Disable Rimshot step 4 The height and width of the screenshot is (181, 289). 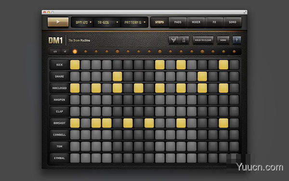pyautogui.click(x=107, y=123)
